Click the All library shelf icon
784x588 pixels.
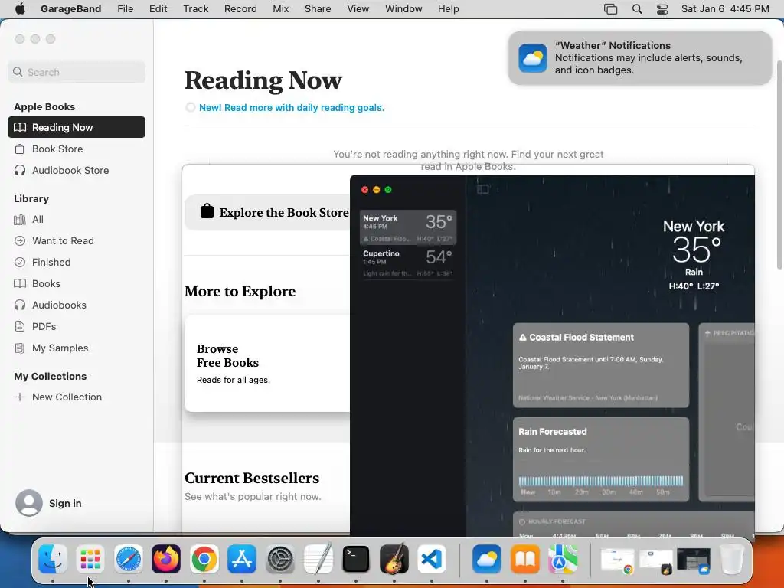(20, 220)
